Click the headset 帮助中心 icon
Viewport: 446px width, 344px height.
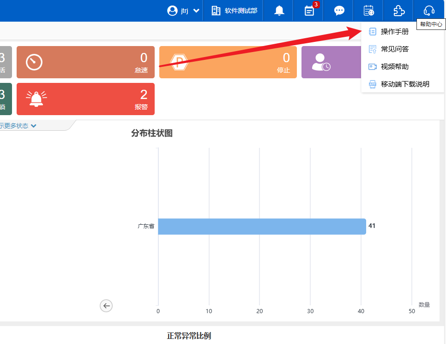[x=429, y=11]
